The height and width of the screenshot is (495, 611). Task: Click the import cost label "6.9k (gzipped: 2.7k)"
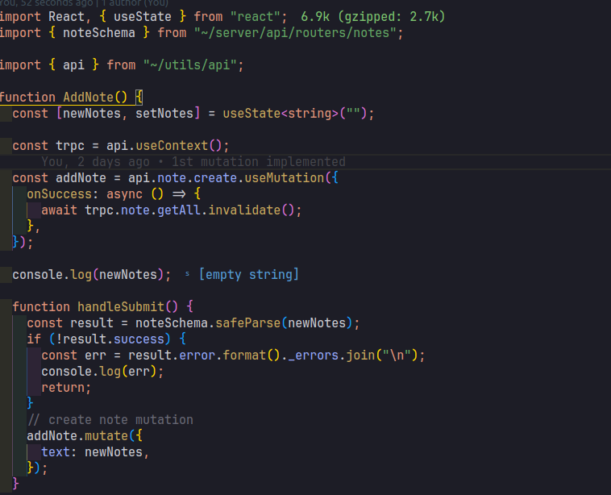pos(373,17)
